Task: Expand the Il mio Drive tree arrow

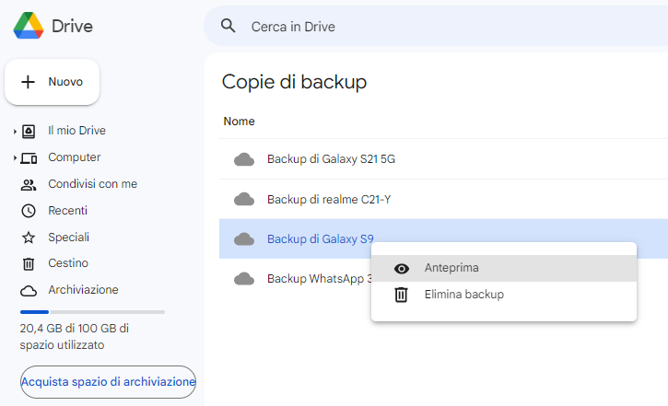Action: (15, 132)
